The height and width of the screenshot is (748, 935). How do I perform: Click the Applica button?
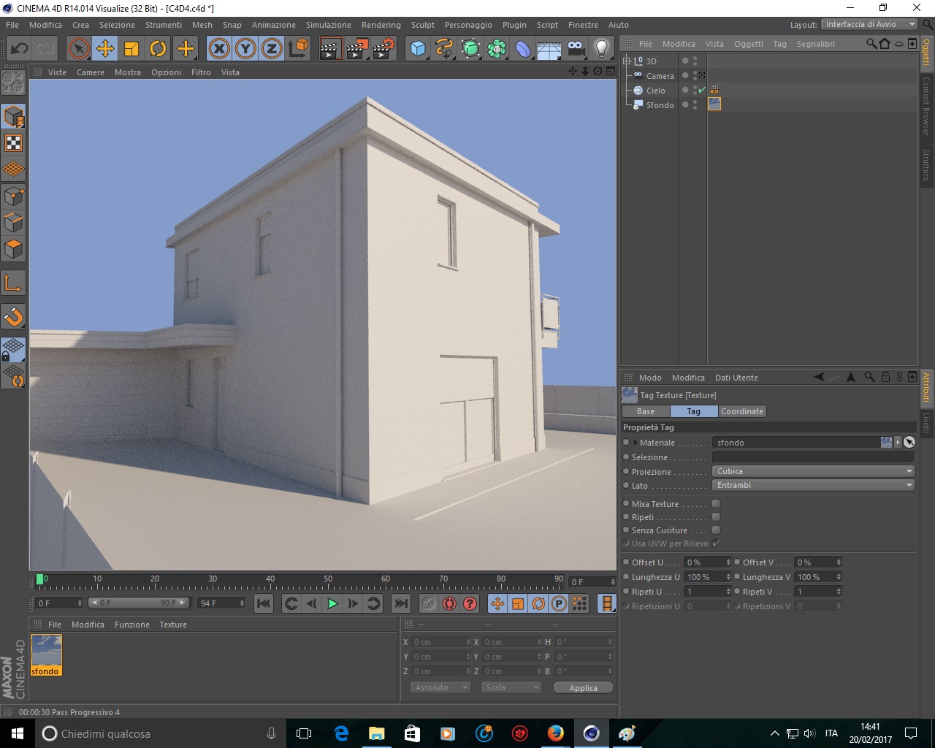(x=583, y=687)
